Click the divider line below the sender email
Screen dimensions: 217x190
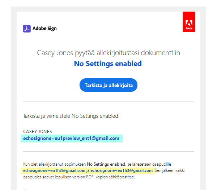(x=109, y=151)
